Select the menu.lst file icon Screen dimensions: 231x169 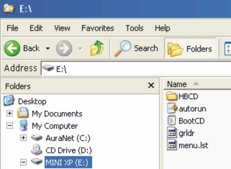172,145
